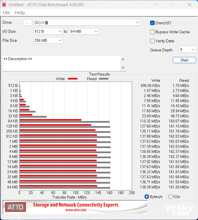Image resolution: width=198 pixels, height=220 pixels.
Task: Click inside the Description text box
Action: click(x=61, y=63)
